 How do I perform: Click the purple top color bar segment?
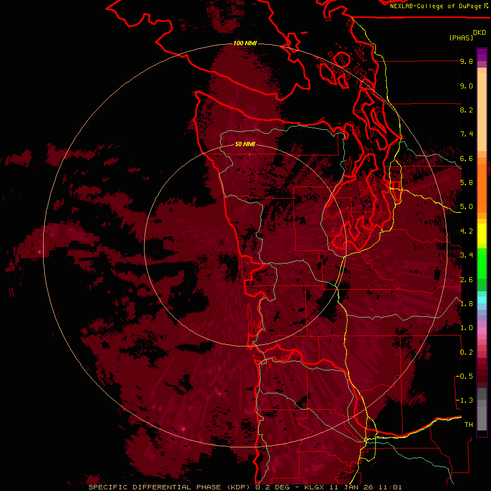point(482,55)
